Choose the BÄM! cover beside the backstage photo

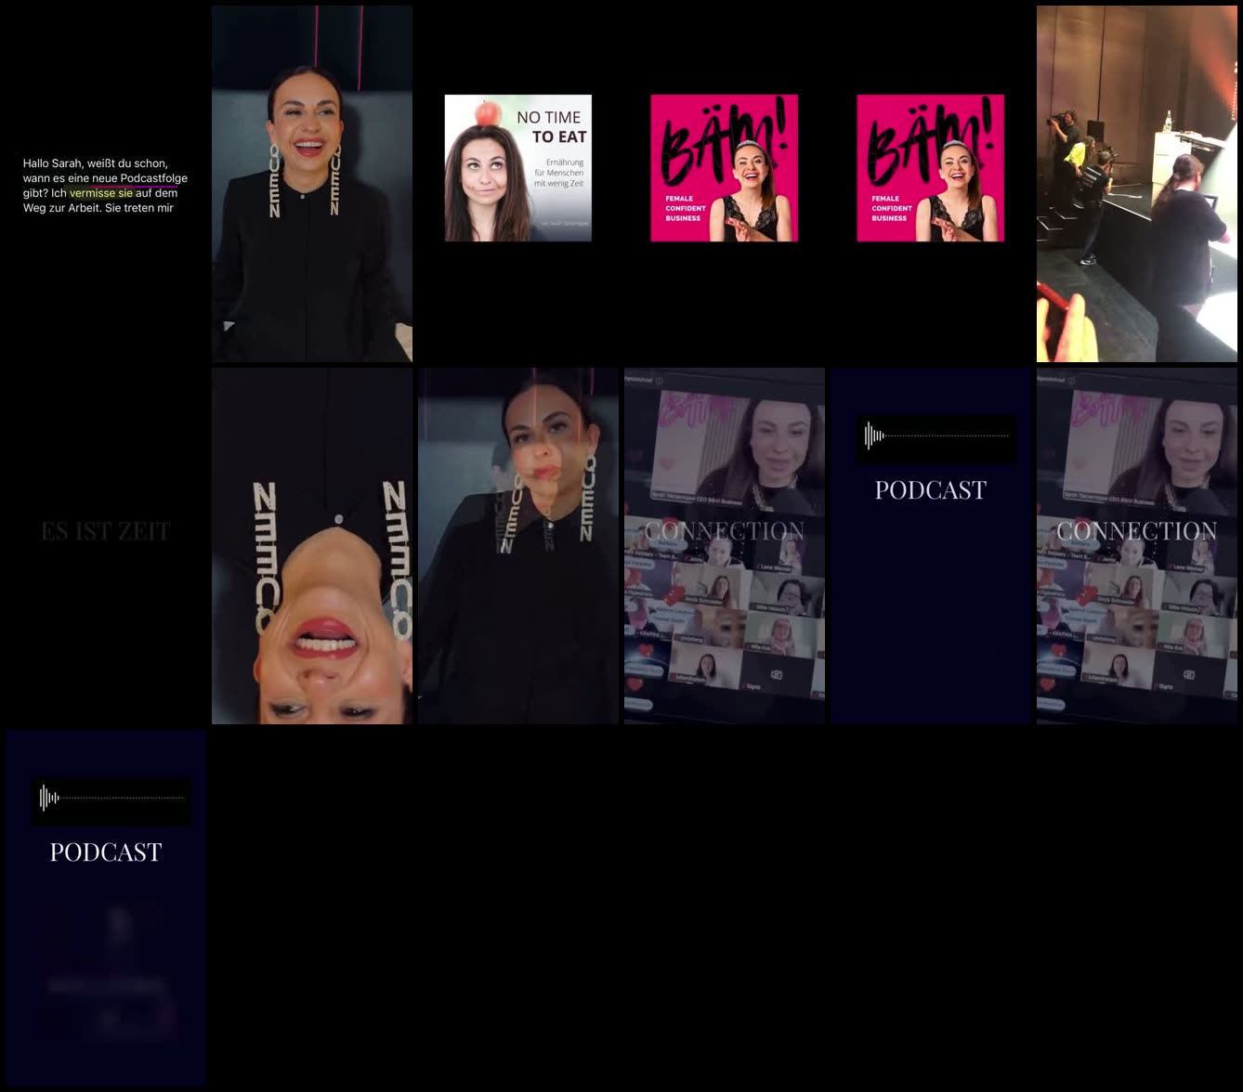[x=931, y=168]
